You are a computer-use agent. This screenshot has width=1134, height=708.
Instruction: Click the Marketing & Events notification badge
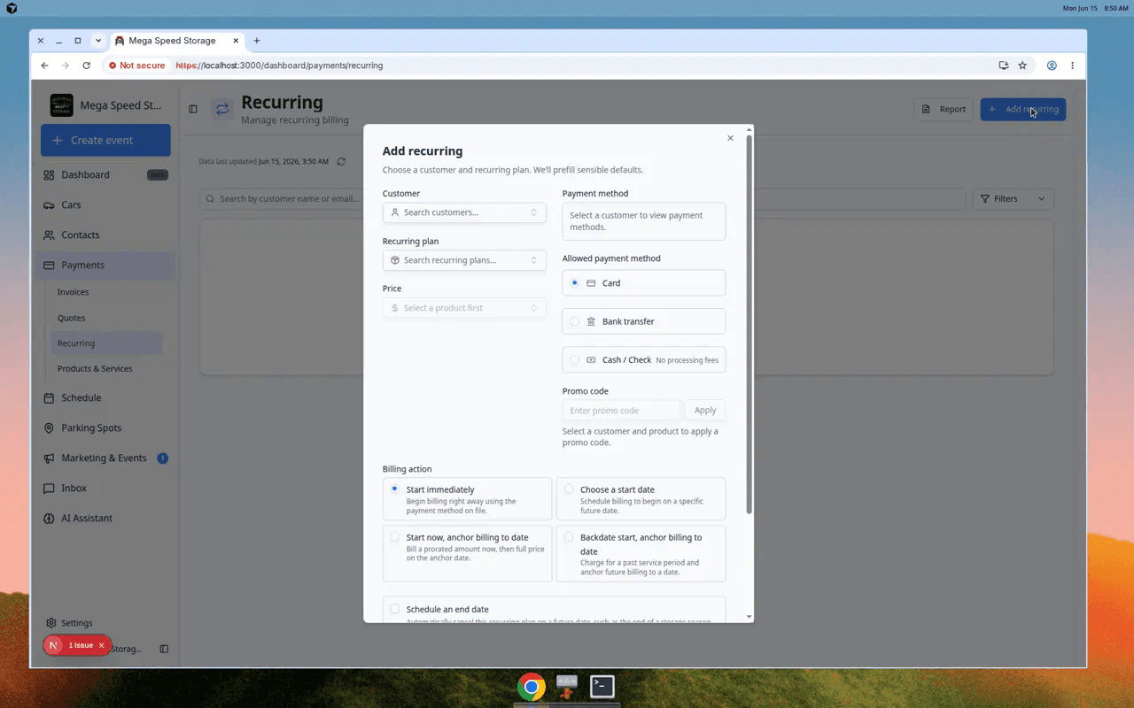162,458
